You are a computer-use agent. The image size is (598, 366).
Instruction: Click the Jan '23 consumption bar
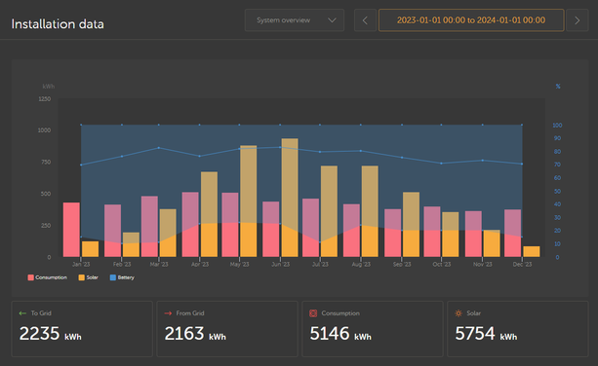71,230
